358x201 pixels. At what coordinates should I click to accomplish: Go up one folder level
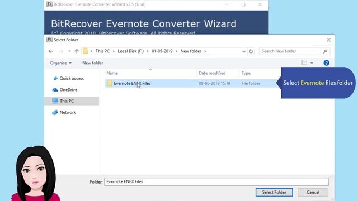pos(77,51)
